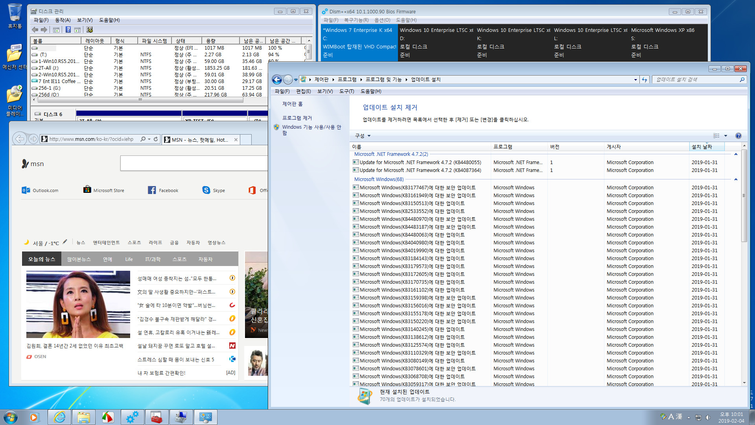Open 파일(F) menu in Disk Management

tap(41, 20)
